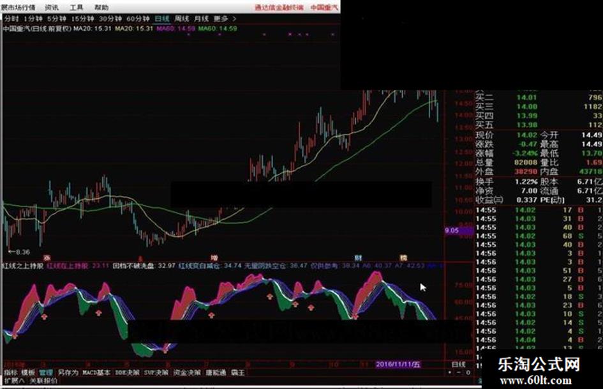Open the 扩展市场行情 menu
Viewport: 603px width, 389px height.
pos(18,7)
